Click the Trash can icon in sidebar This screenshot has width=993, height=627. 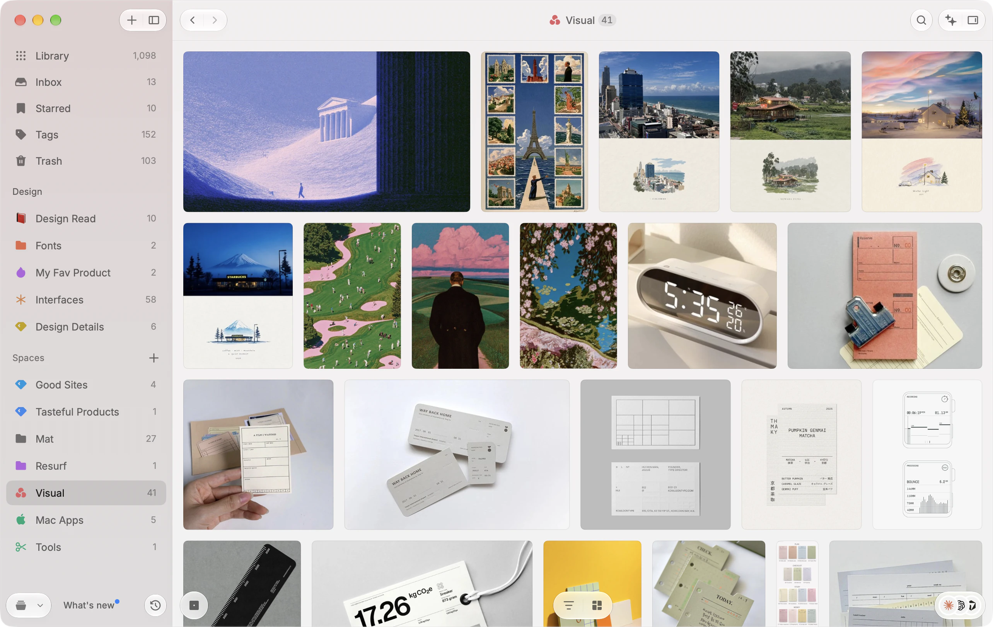(x=20, y=161)
